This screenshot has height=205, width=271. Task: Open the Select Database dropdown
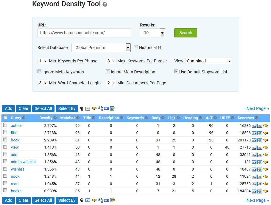click(101, 48)
